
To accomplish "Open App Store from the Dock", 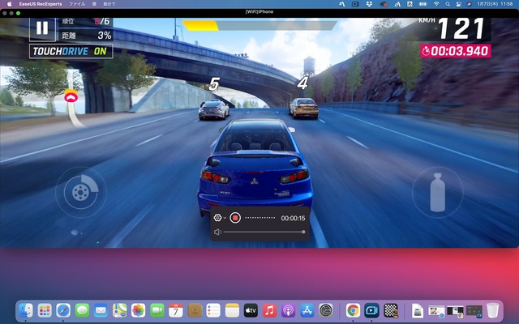I will click(x=307, y=310).
